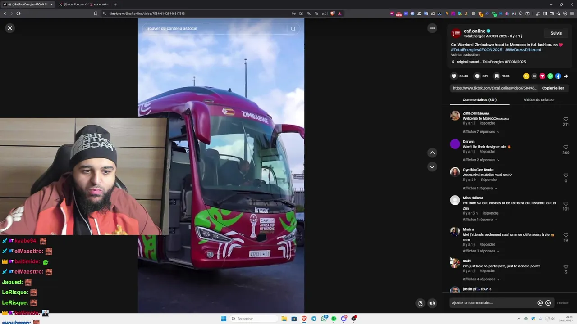Expand 'Afficher 4 réponses' under matt's comment
The height and width of the screenshot is (324, 577).
(481, 279)
